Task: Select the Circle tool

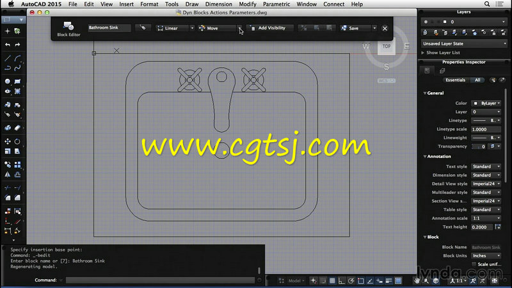Action: pos(8,81)
